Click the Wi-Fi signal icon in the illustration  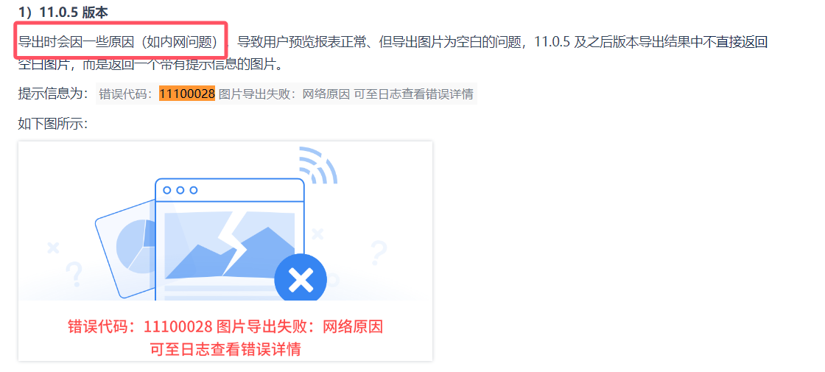pos(317,165)
